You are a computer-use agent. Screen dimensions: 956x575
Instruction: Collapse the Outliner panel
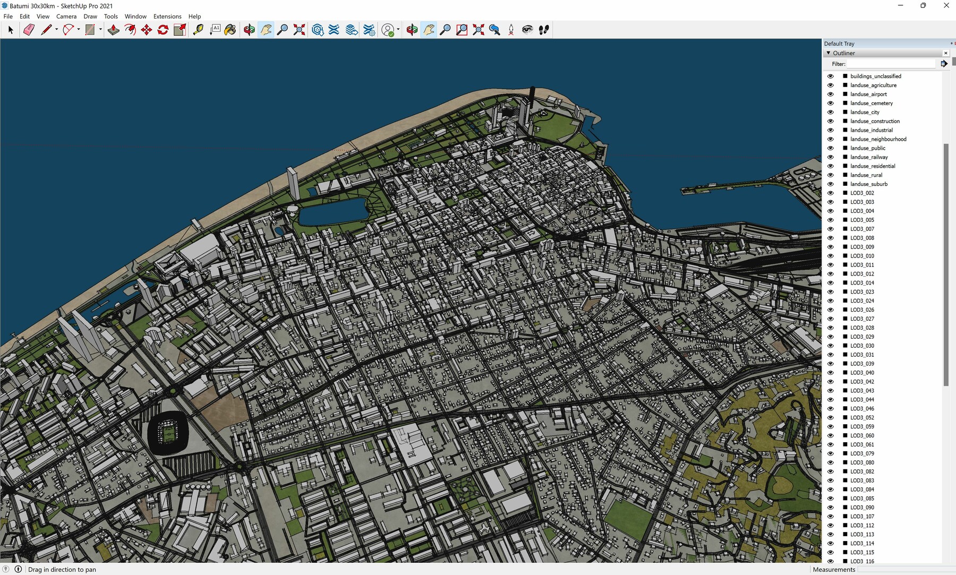coord(828,53)
